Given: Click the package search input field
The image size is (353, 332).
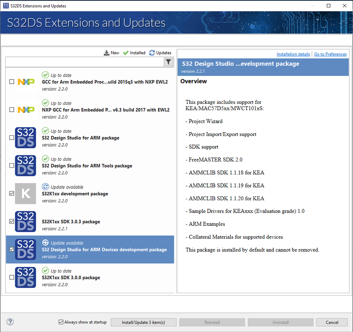Looking at the screenshot, I should pyautogui.click(x=85, y=62).
